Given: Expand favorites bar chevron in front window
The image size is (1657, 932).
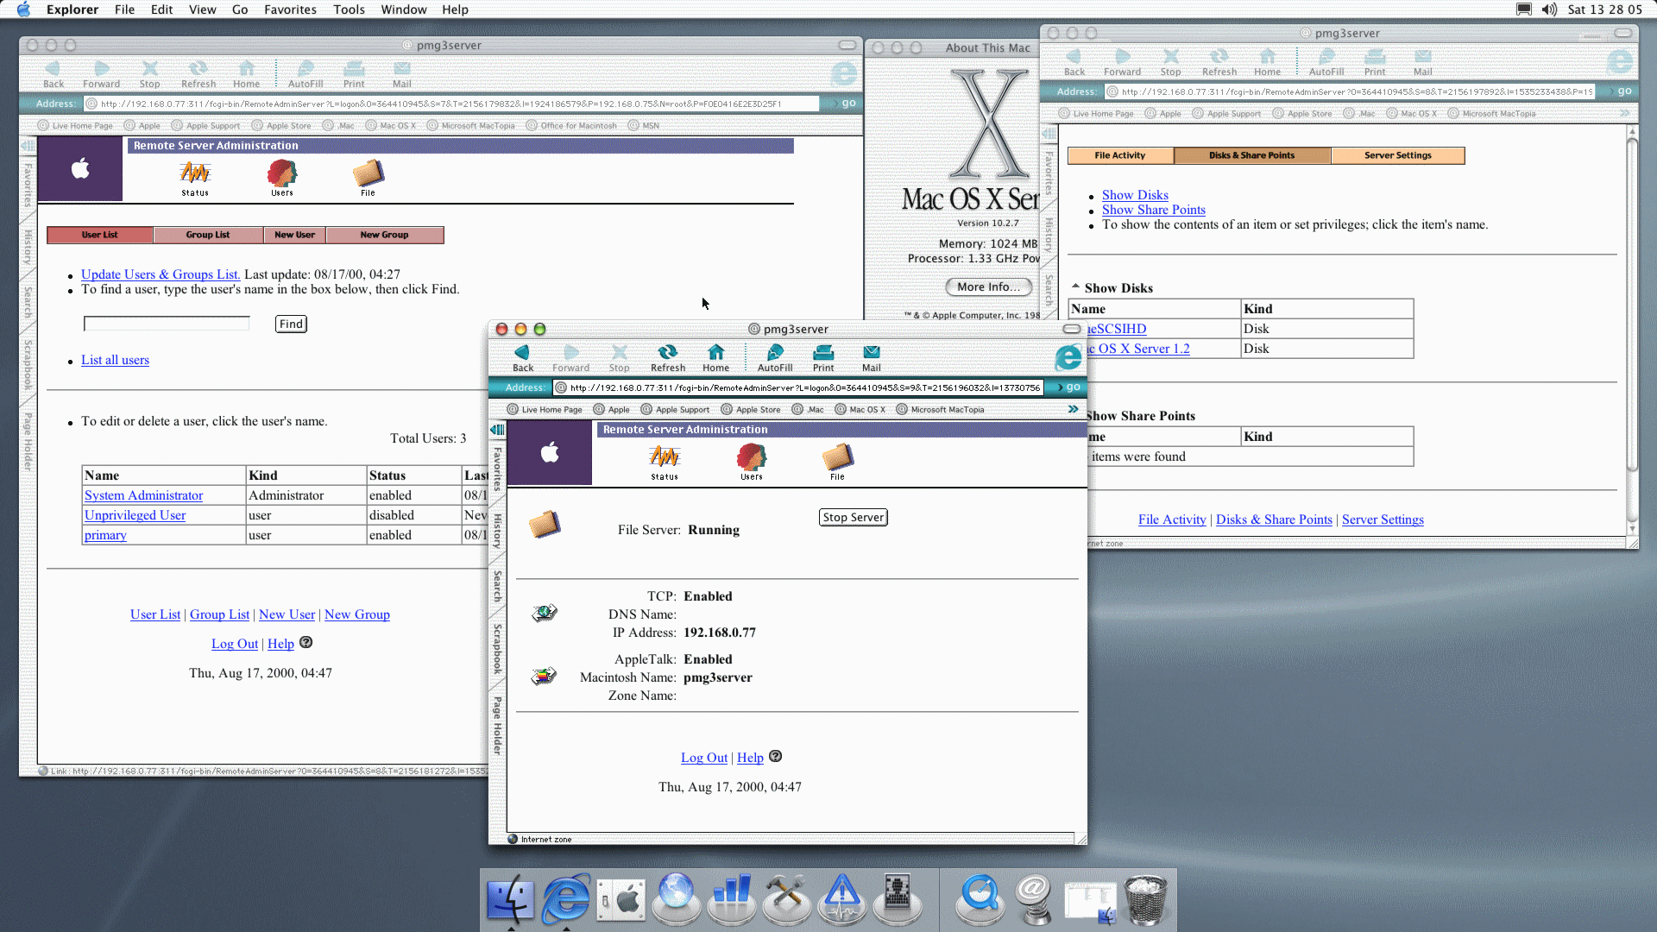Looking at the screenshot, I should (x=1073, y=409).
